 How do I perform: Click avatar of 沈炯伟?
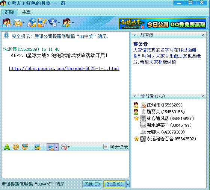(143, 105)
